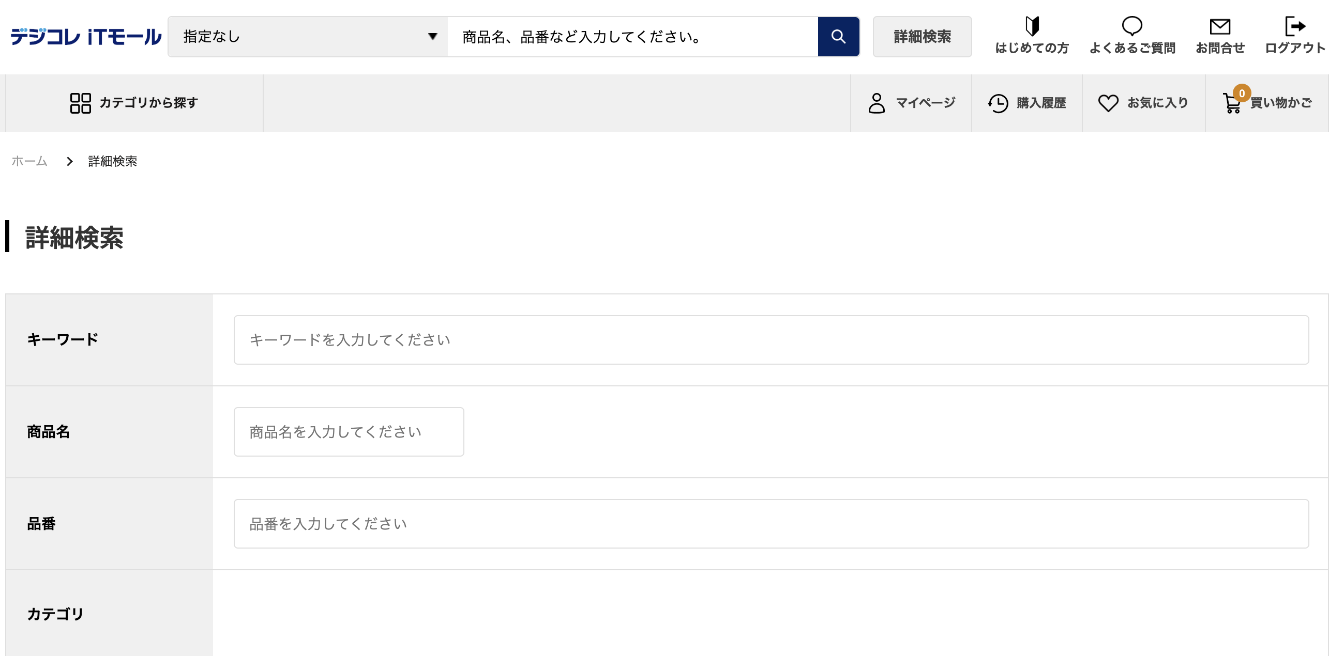Click the 詳細検索 button
The image size is (1329, 656).
pos(922,37)
